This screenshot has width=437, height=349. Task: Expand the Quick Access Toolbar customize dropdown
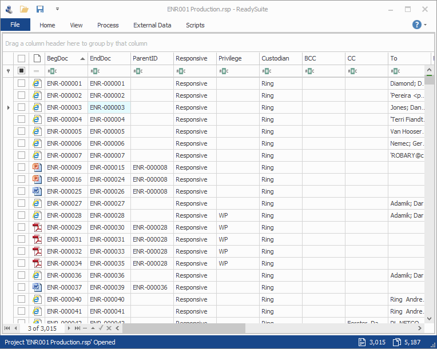[x=57, y=9]
